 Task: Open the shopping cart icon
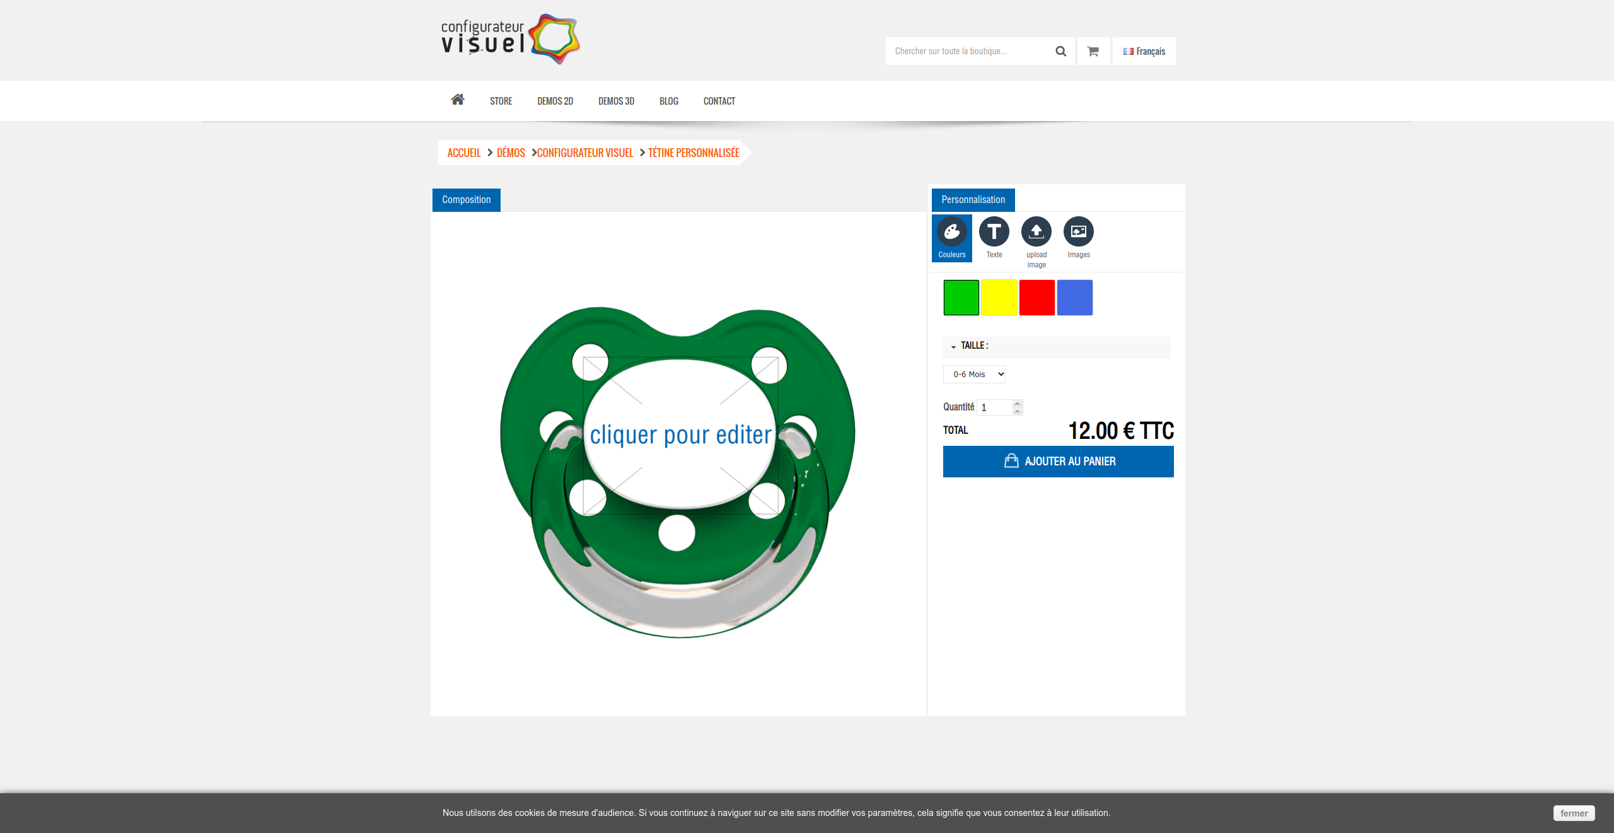pos(1093,51)
